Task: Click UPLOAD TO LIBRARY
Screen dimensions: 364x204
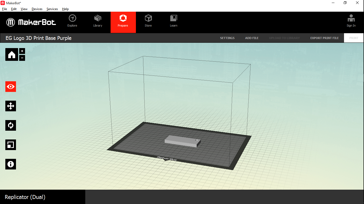Action: point(284,38)
